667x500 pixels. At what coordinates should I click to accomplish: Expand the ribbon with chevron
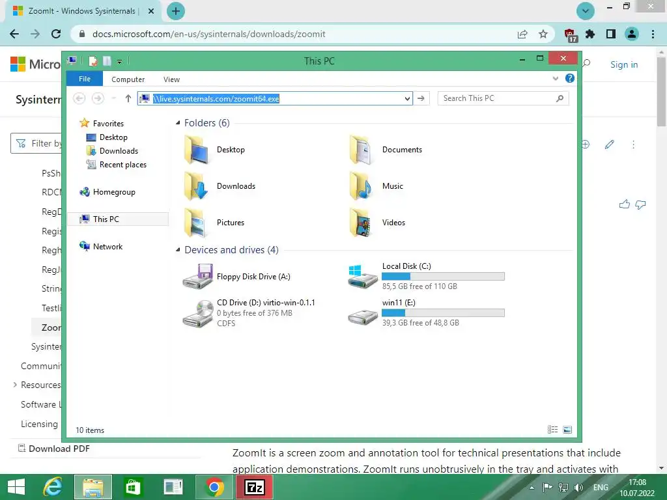[555, 78]
